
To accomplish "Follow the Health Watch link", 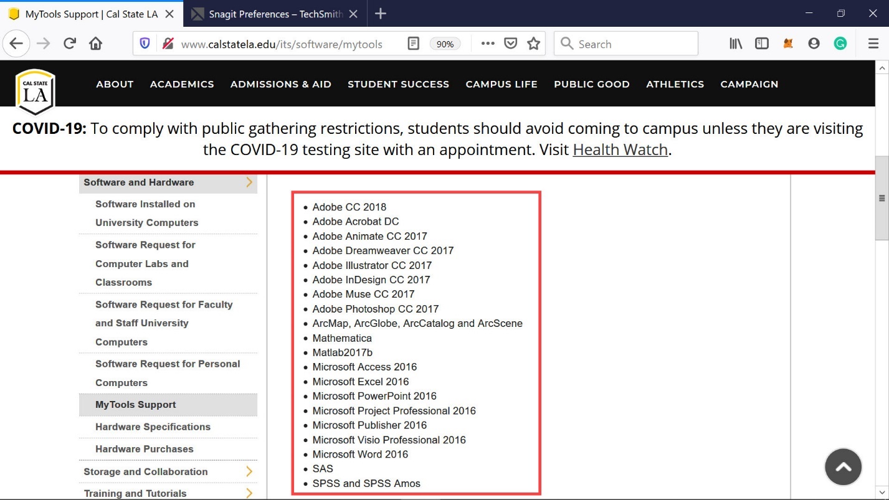I will point(620,149).
